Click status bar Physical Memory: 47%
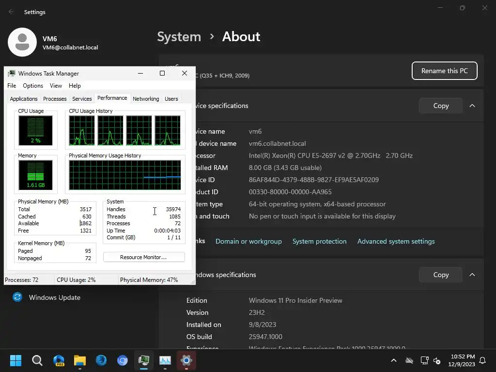Image resolution: width=496 pixels, height=372 pixels. tap(149, 279)
